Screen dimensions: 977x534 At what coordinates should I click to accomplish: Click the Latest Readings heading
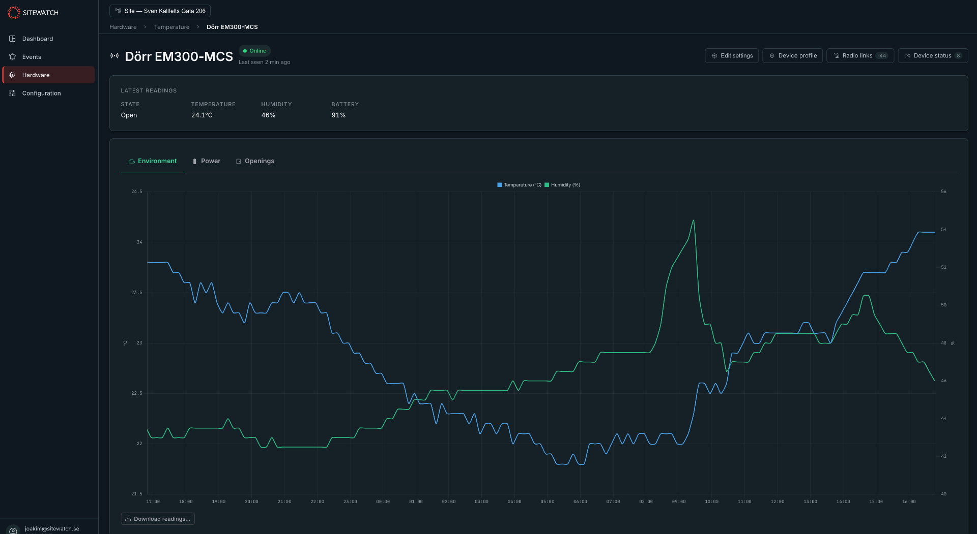coord(149,90)
